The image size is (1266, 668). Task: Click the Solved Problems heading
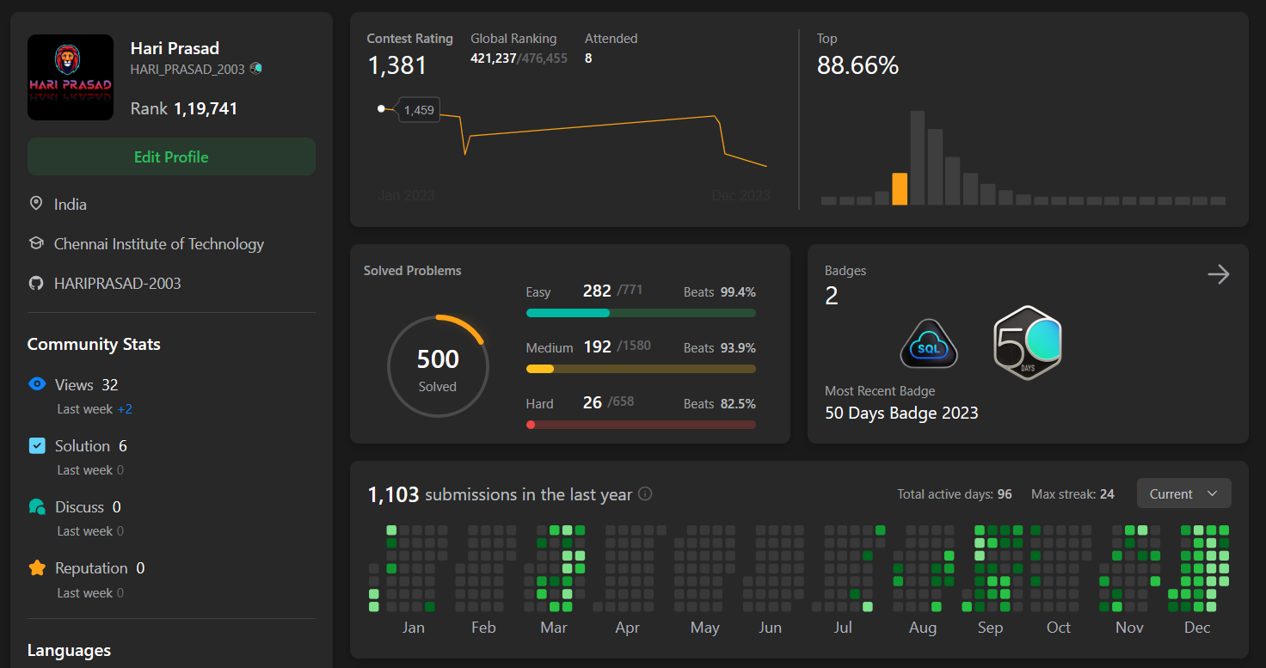coord(413,271)
